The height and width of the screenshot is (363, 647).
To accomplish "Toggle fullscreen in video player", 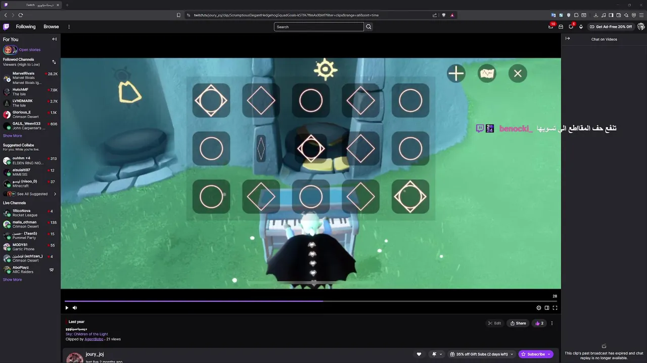I will (555, 308).
